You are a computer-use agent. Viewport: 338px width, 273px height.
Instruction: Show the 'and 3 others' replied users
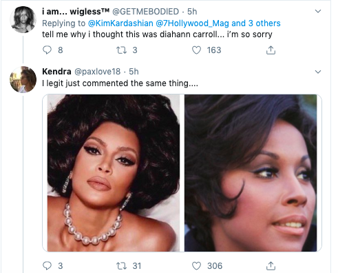tap(256, 23)
